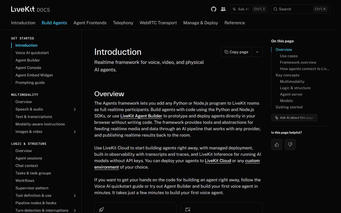Expand Turn detection & interruptions section
The width and height of the screenshot is (341, 213).
(75, 211)
